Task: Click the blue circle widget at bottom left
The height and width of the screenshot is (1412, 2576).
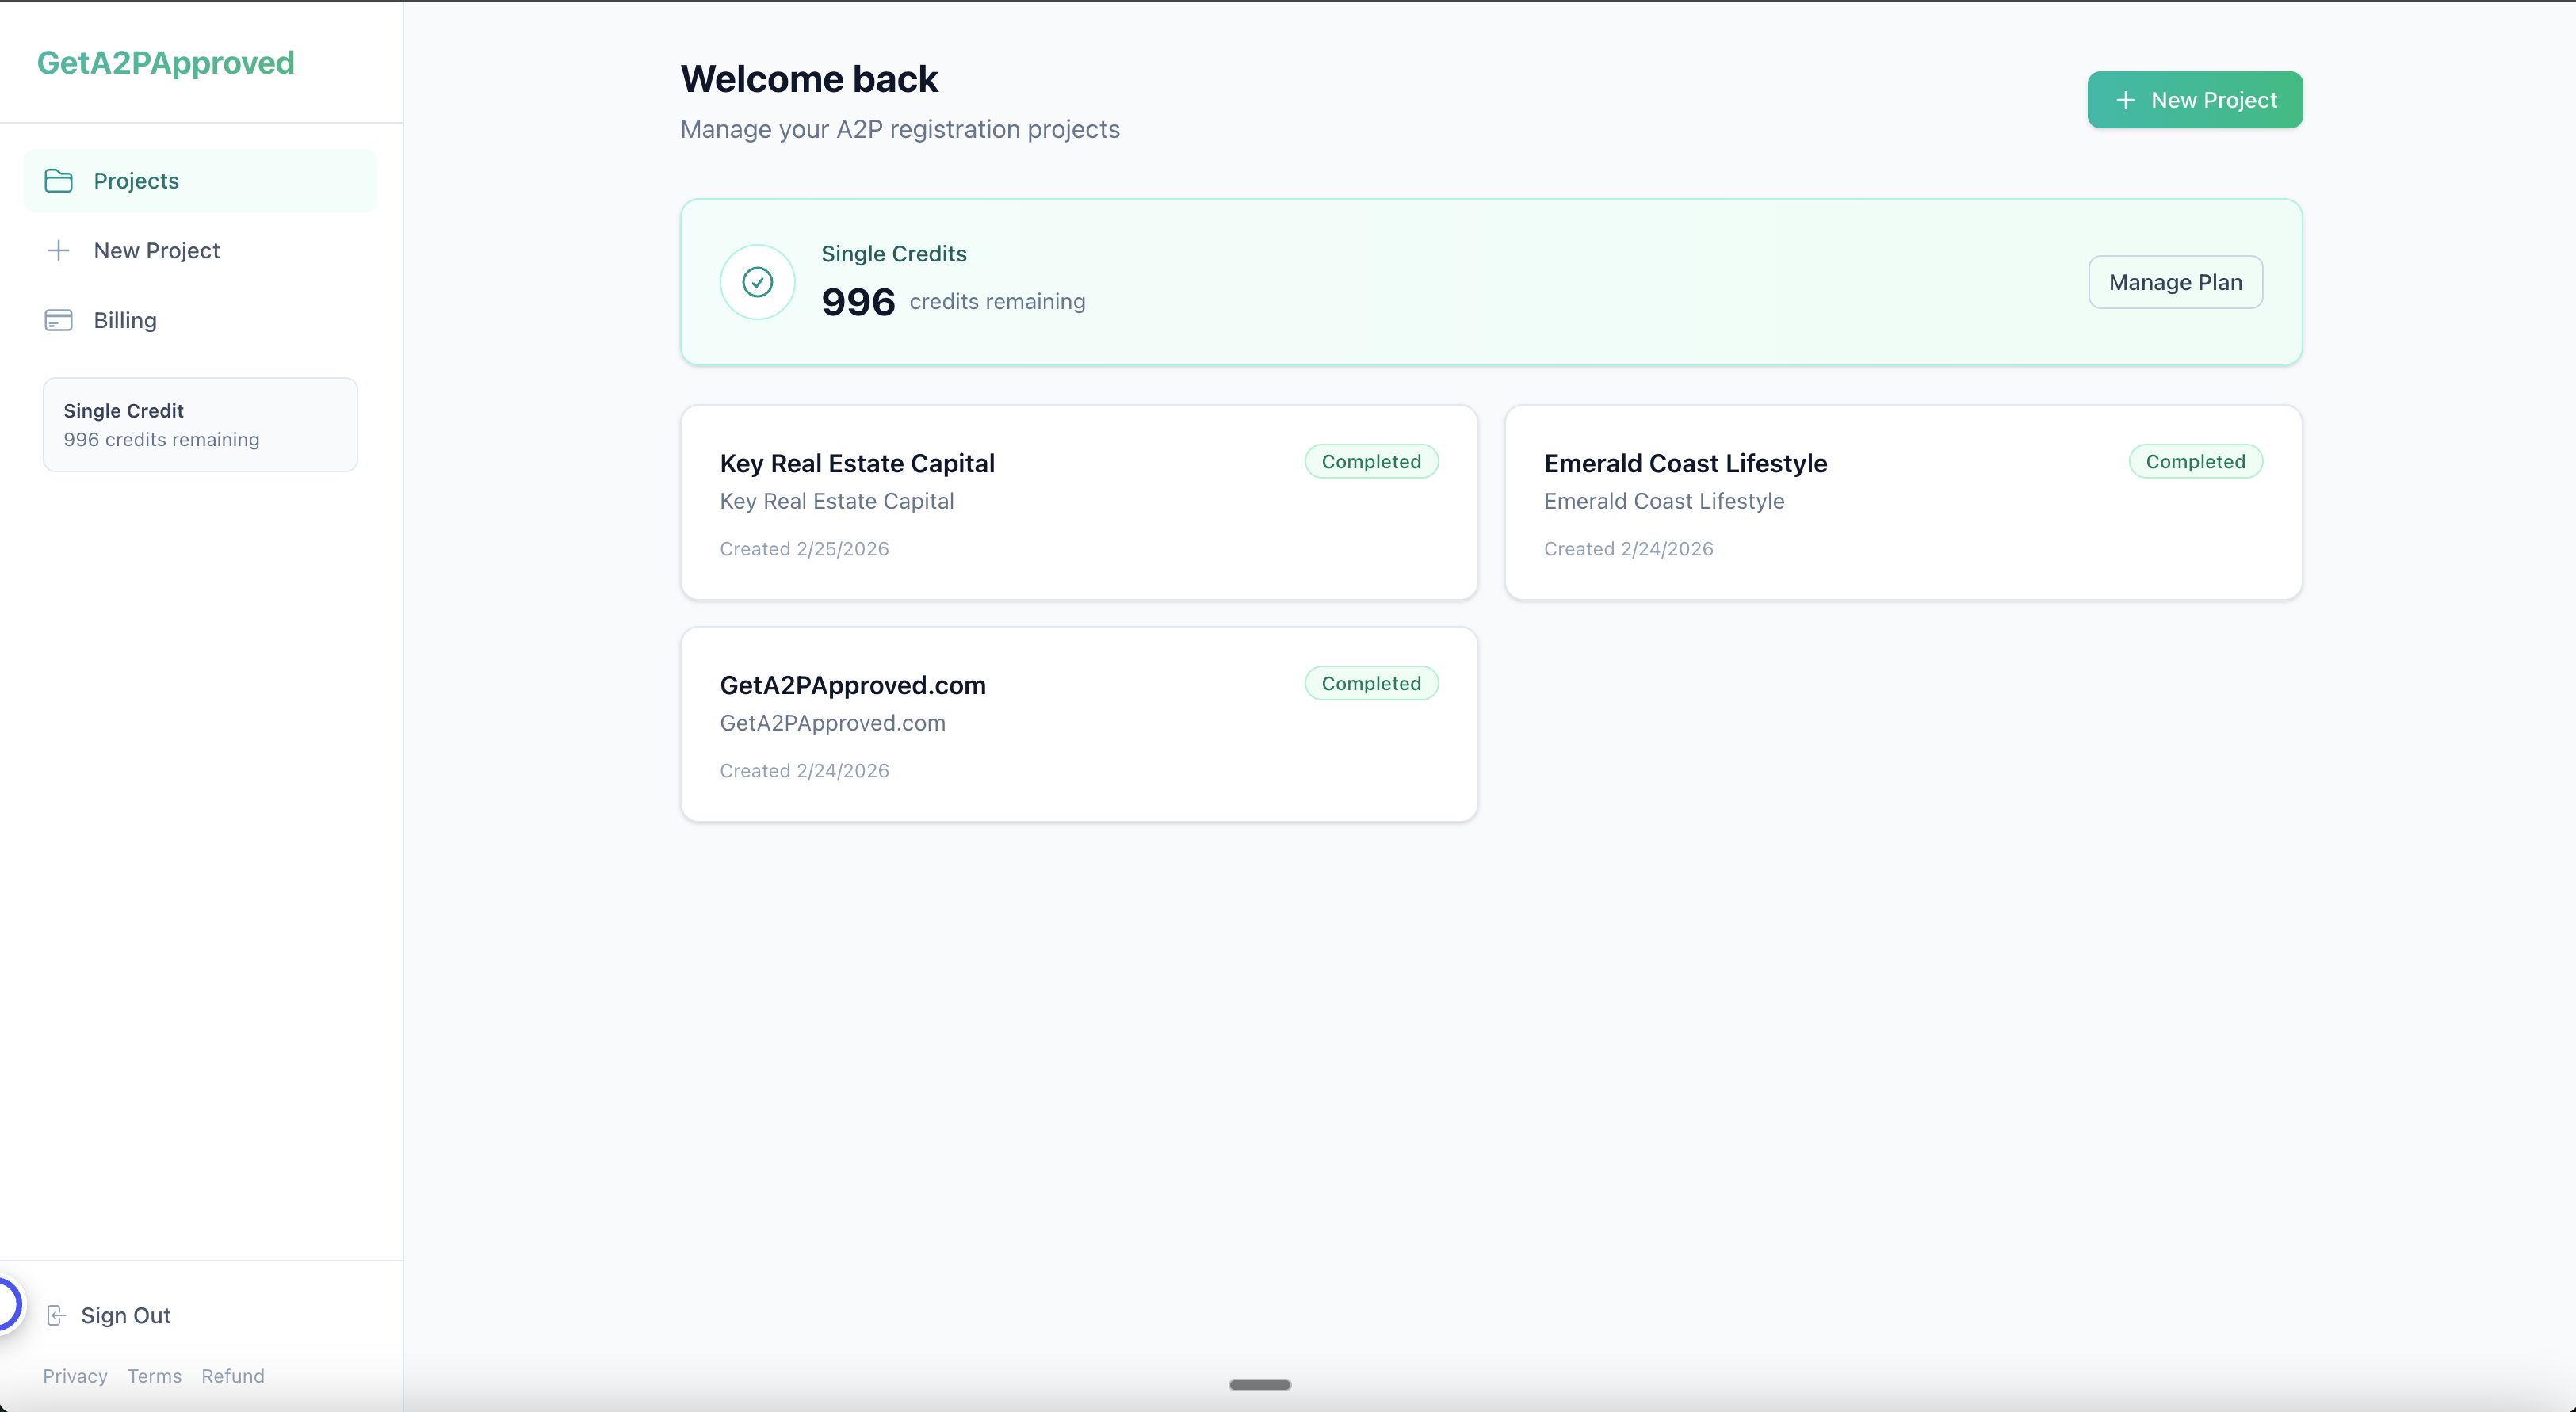Action: (6, 1304)
